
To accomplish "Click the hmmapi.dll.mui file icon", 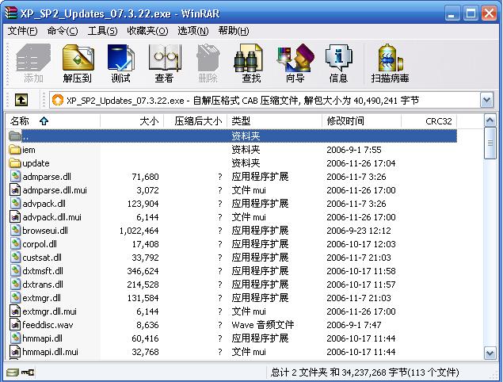I will pos(15,352).
